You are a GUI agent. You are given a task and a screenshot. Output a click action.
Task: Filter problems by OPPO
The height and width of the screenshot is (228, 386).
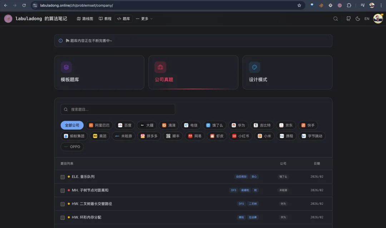click(72, 147)
